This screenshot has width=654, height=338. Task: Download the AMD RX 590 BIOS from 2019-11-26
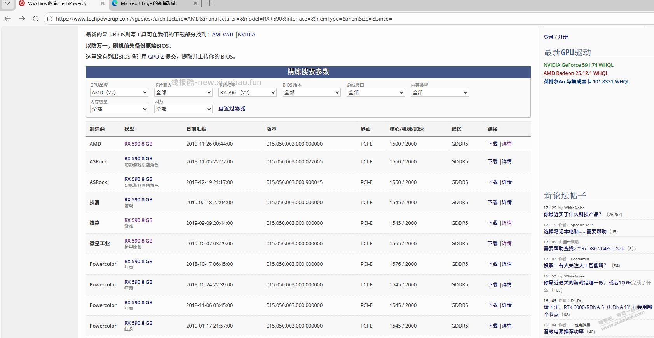tap(492, 144)
